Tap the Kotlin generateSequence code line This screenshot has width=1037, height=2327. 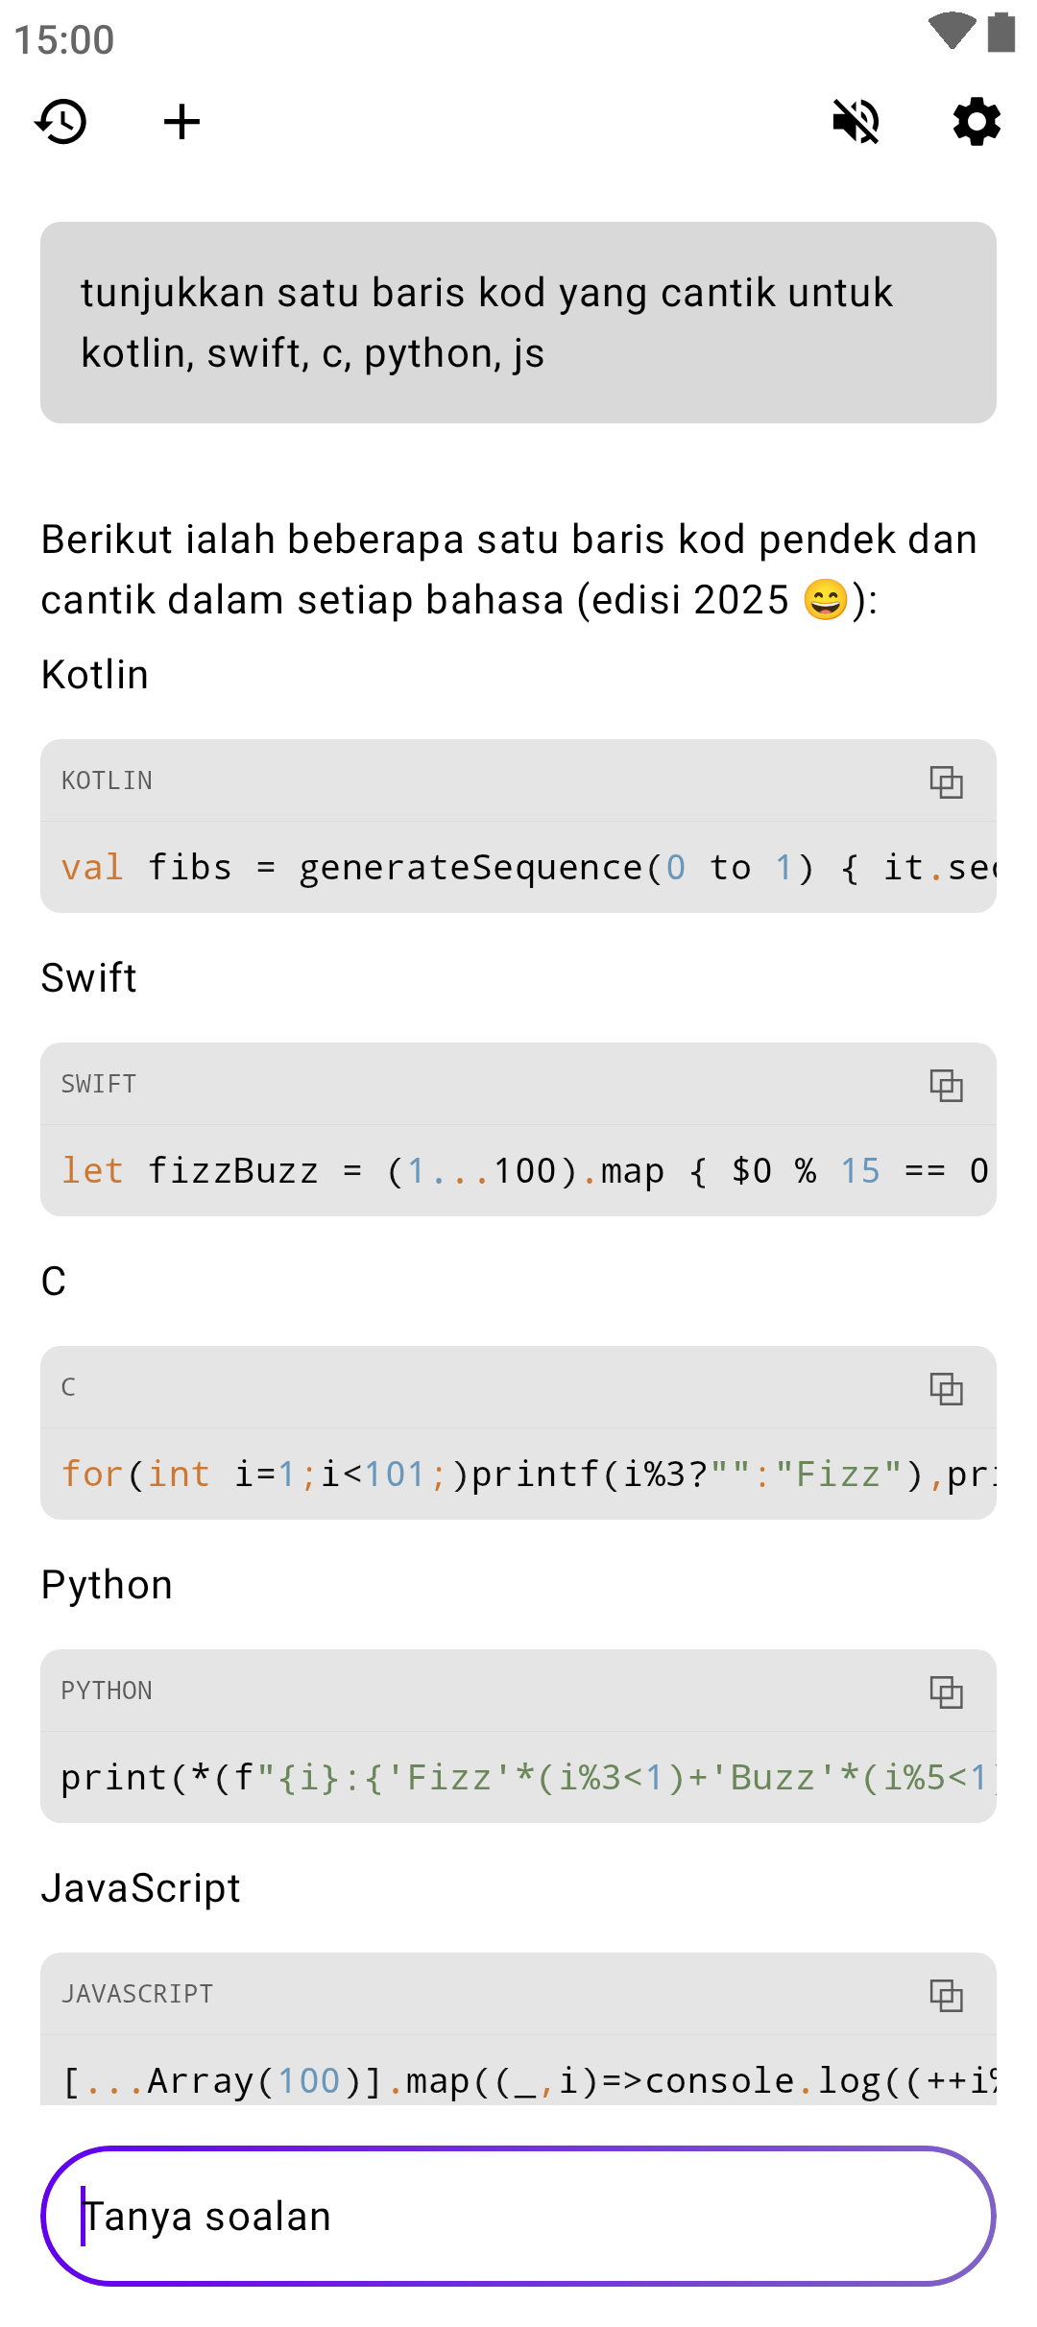518,868
